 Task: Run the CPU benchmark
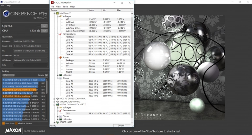pyautogui.click(x=44, y=31)
